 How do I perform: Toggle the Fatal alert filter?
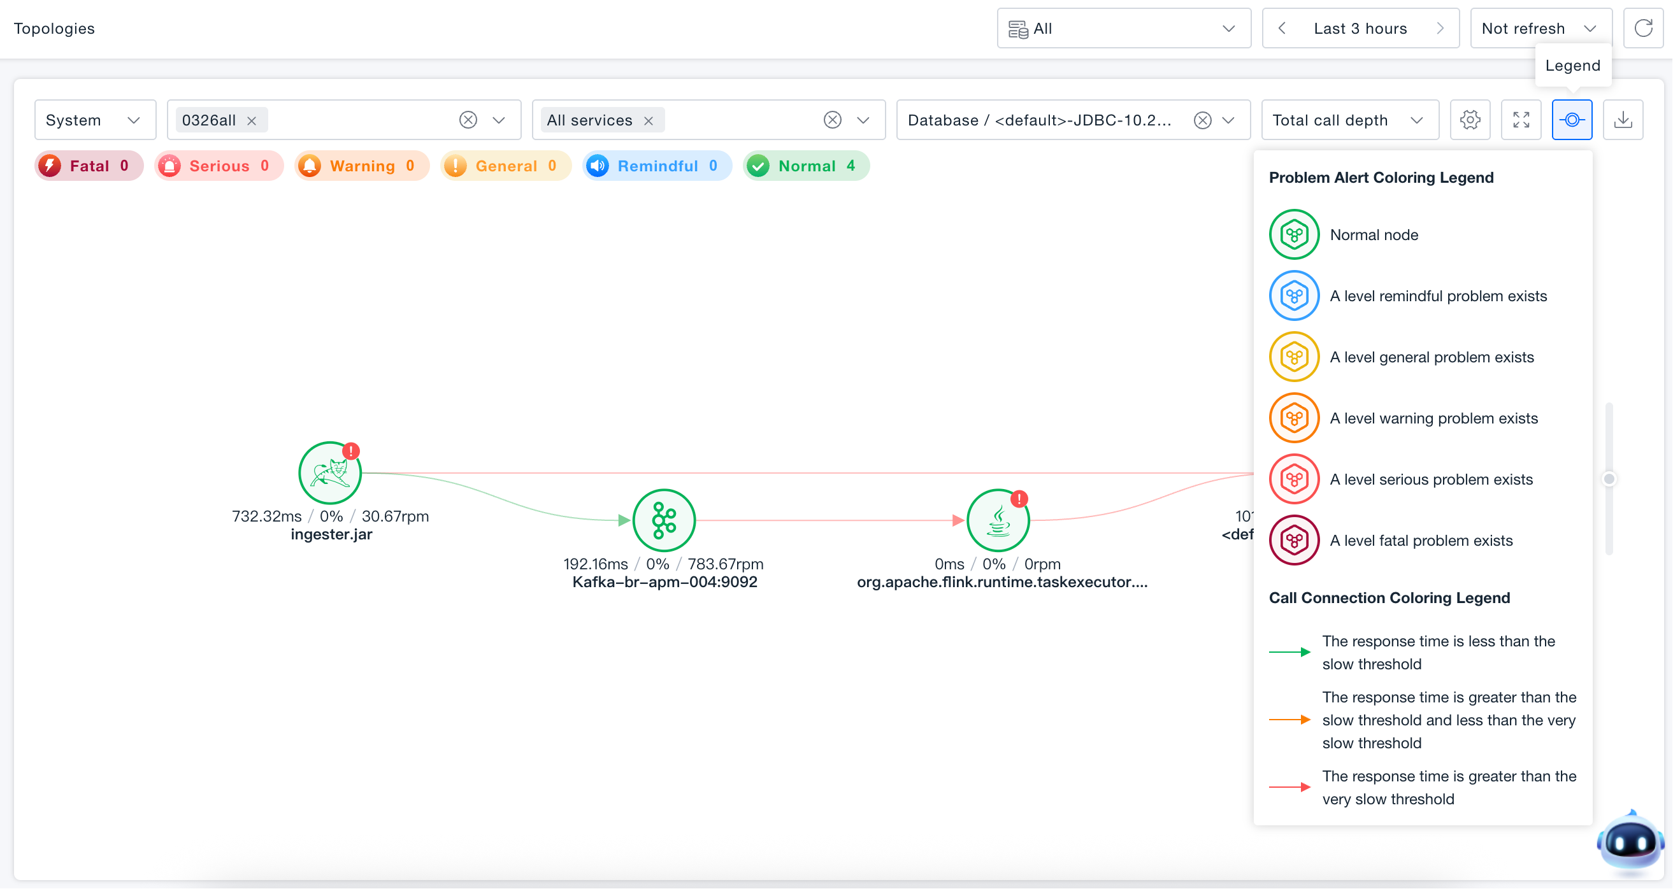pos(89,166)
